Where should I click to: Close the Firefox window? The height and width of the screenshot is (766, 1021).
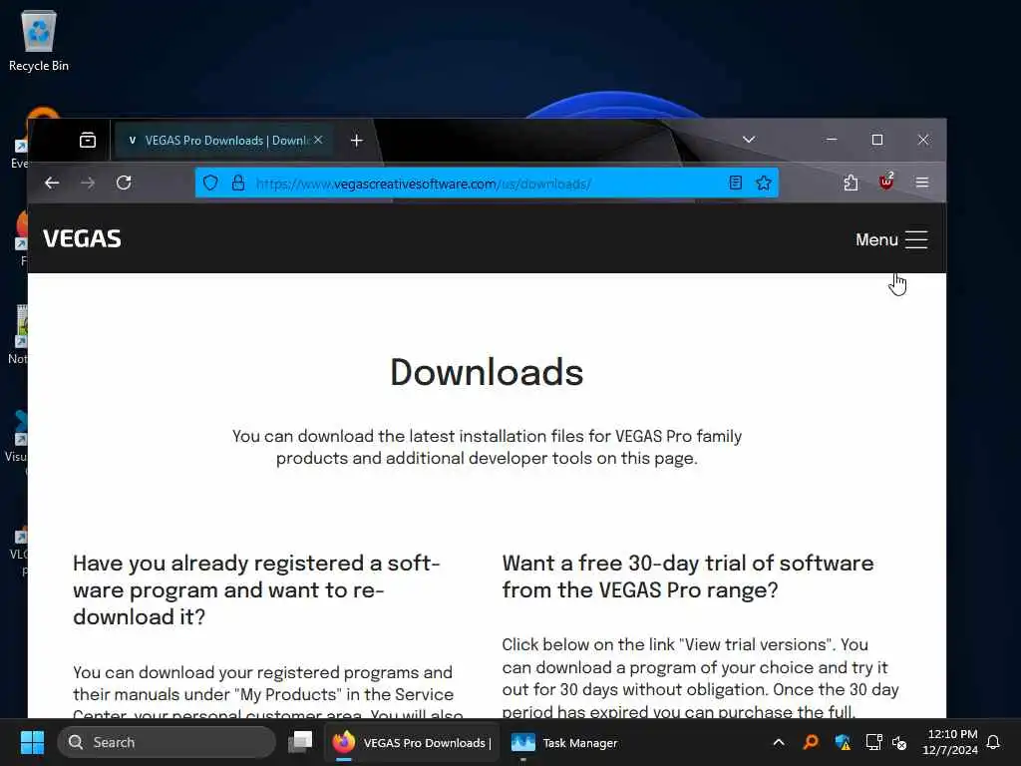(923, 140)
